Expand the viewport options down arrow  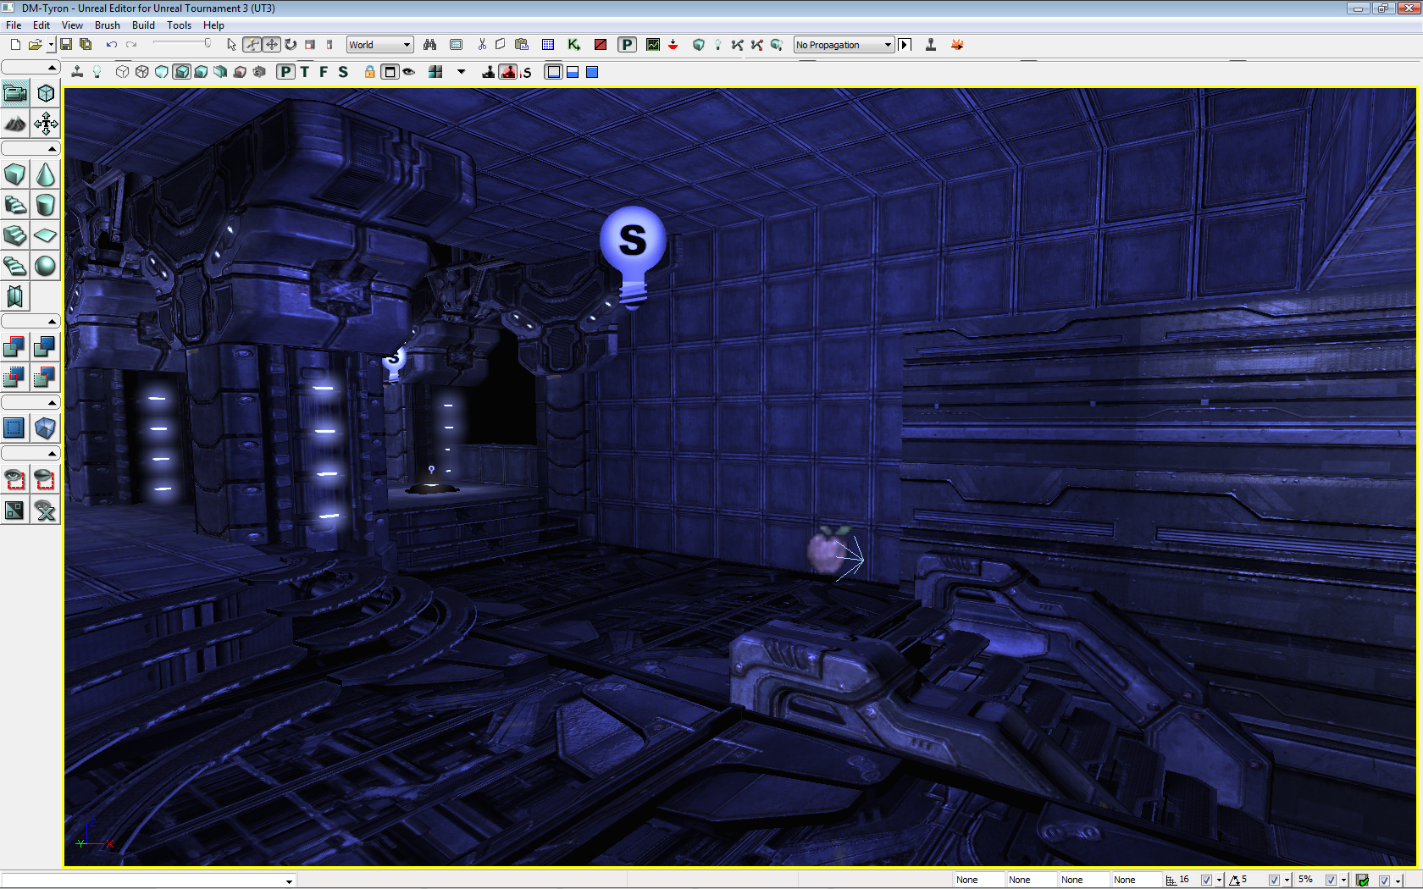(x=462, y=72)
